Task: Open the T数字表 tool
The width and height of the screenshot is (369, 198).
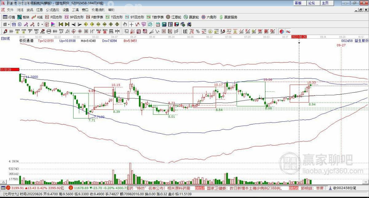Action: tap(155, 17)
